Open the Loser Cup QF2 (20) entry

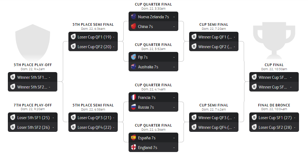(93, 47)
